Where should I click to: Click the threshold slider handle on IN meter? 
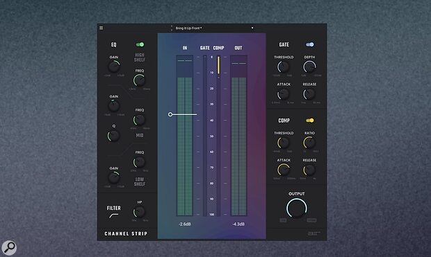pyautogui.click(x=170, y=114)
